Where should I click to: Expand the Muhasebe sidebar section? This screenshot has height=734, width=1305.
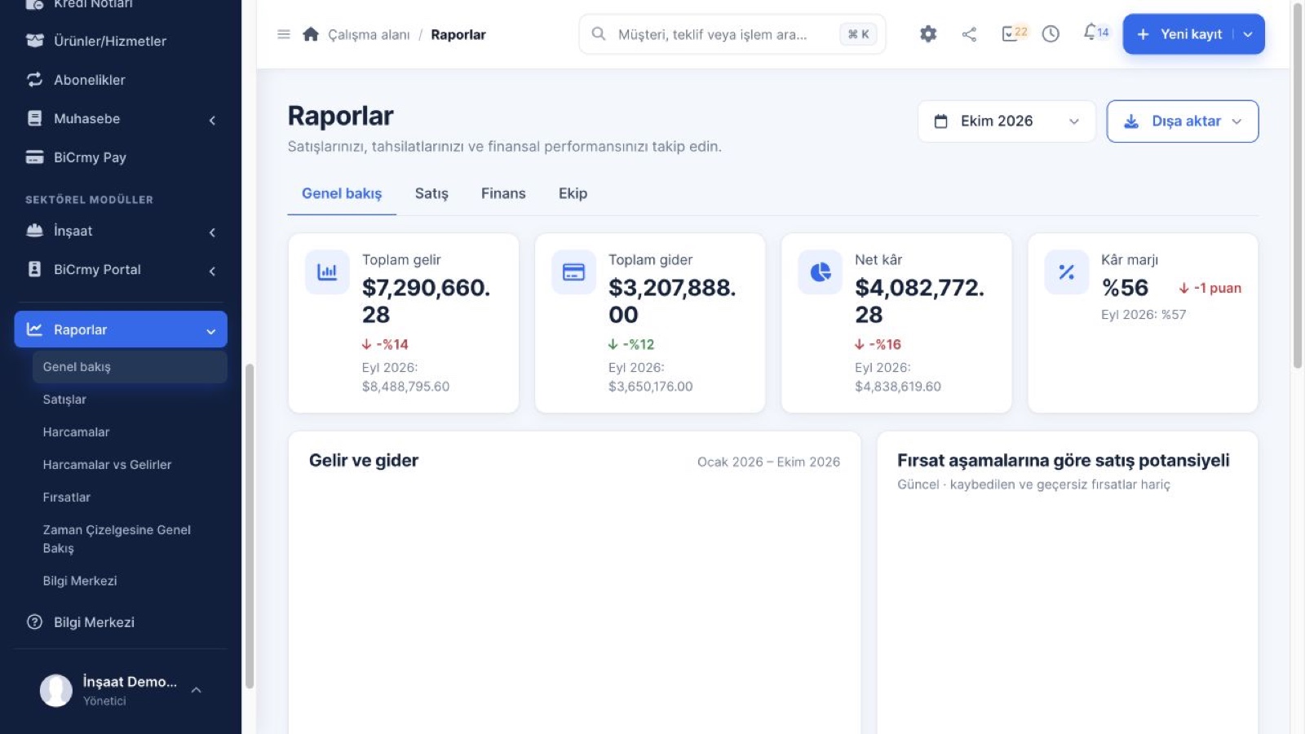(121, 119)
